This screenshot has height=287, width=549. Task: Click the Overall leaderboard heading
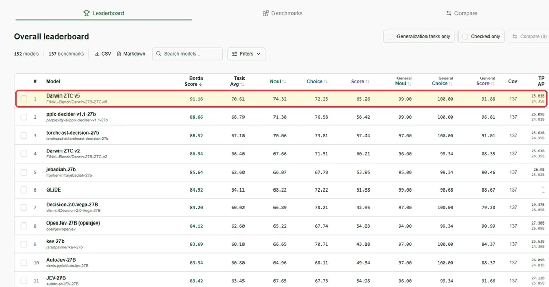pyautogui.click(x=51, y=37)
